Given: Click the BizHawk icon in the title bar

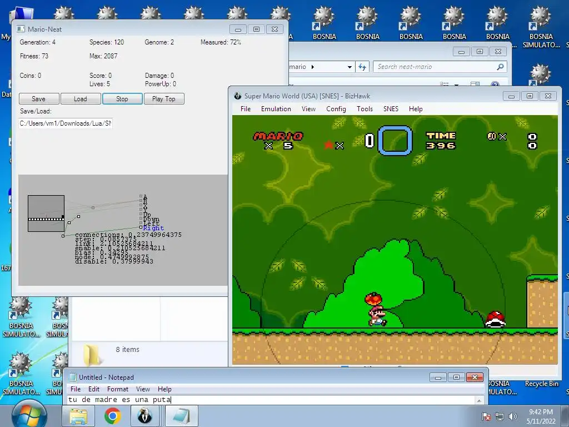Looking at the screenshot, I should (238, 96).
